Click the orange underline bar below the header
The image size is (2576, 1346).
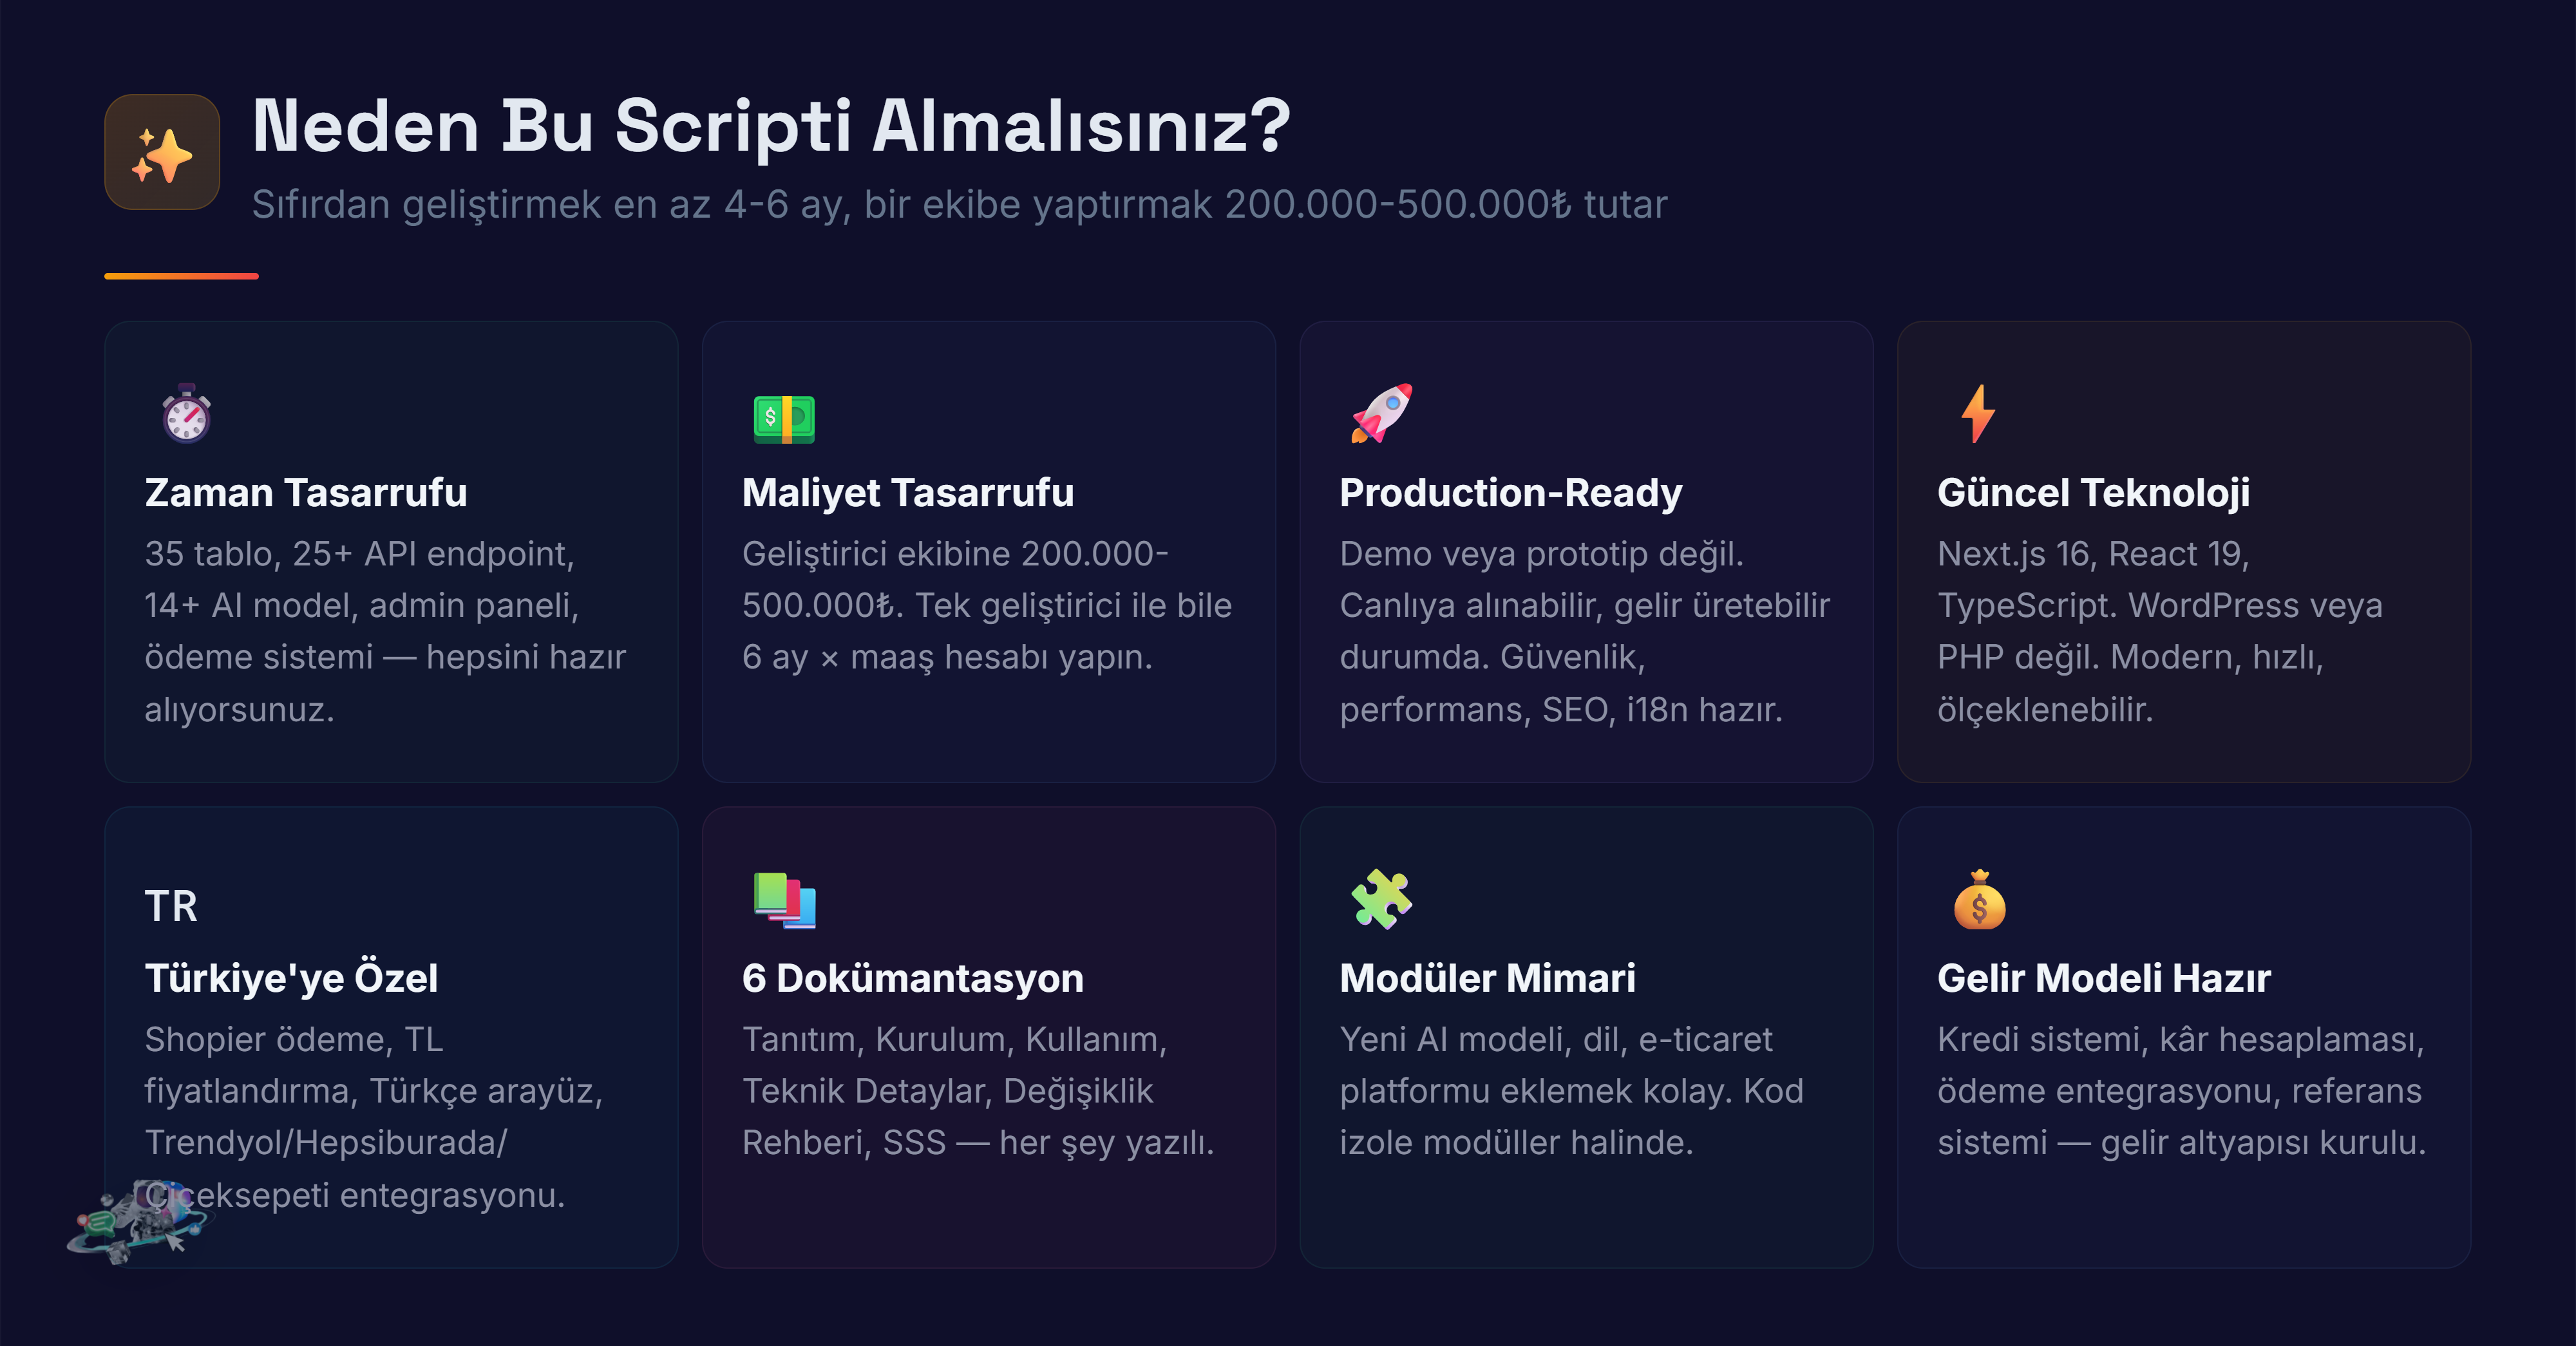point(181,276)
